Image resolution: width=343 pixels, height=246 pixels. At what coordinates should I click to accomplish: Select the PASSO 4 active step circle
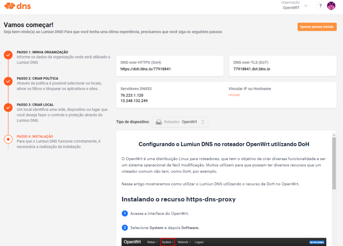coord(8,138)
